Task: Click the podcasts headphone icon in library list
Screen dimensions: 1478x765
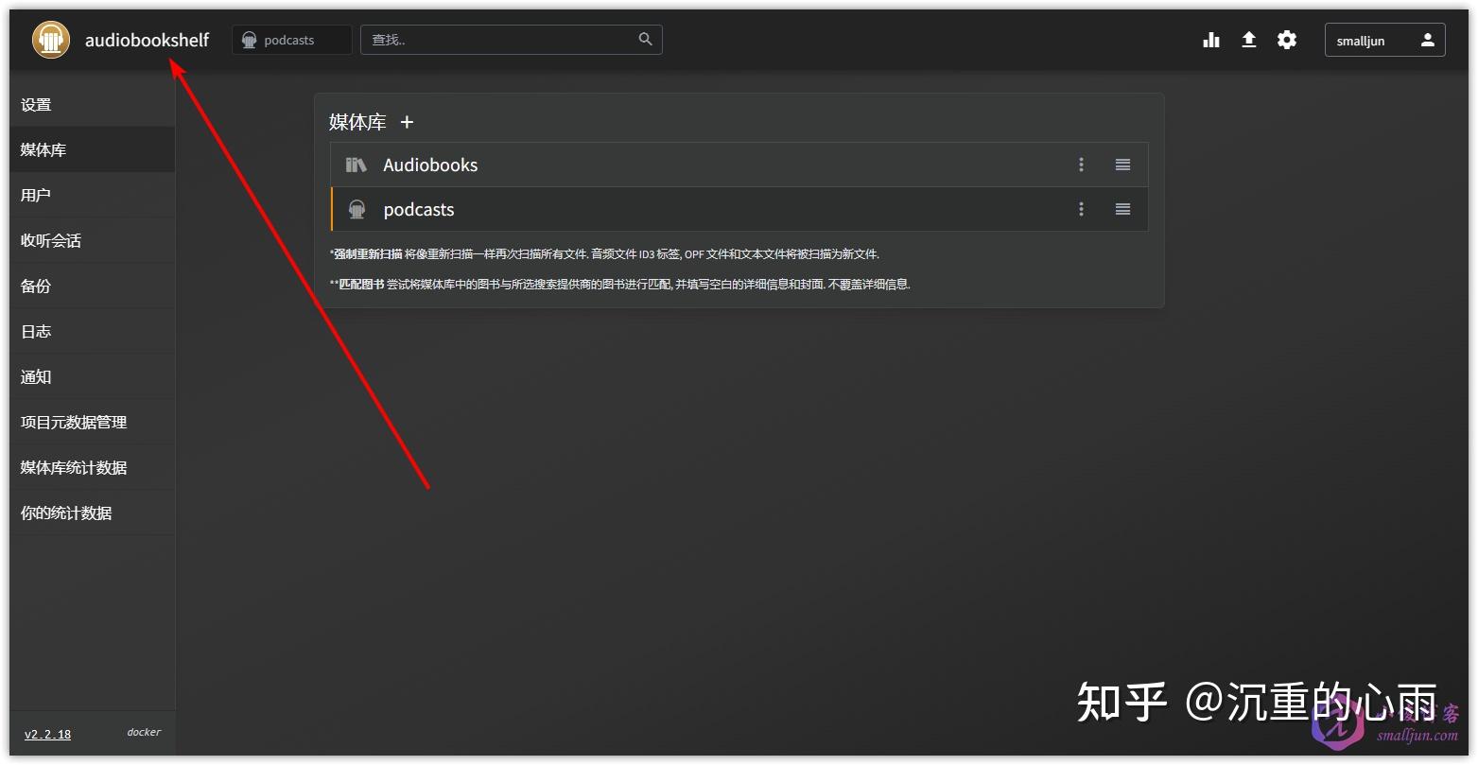Action: click(x=356, y=209)
